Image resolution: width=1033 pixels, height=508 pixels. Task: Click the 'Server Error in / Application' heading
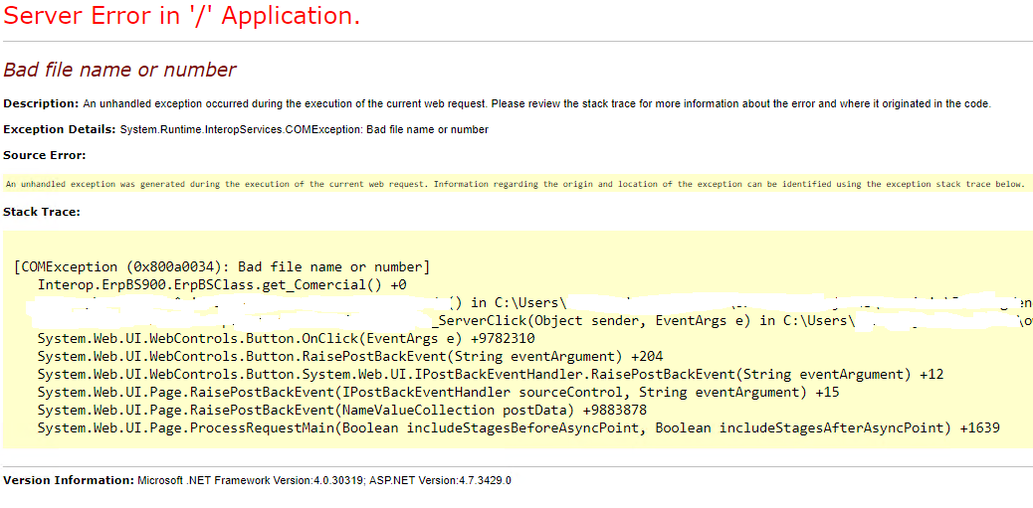[x=181, y=16]
